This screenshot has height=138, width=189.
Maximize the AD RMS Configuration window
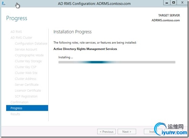point(173,3)
